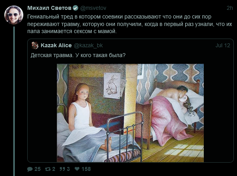
Task: Open quoted tweet text "Детская травма"
Action: 52,55
